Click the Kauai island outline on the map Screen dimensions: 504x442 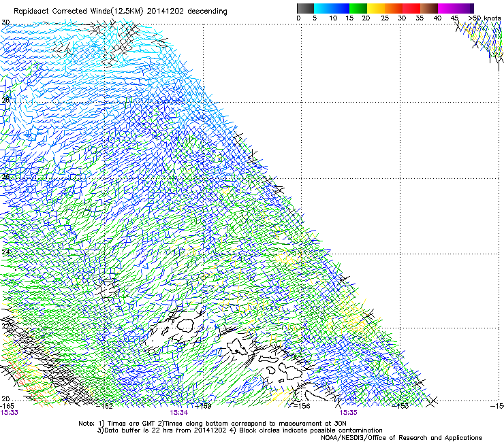point(185,325)
